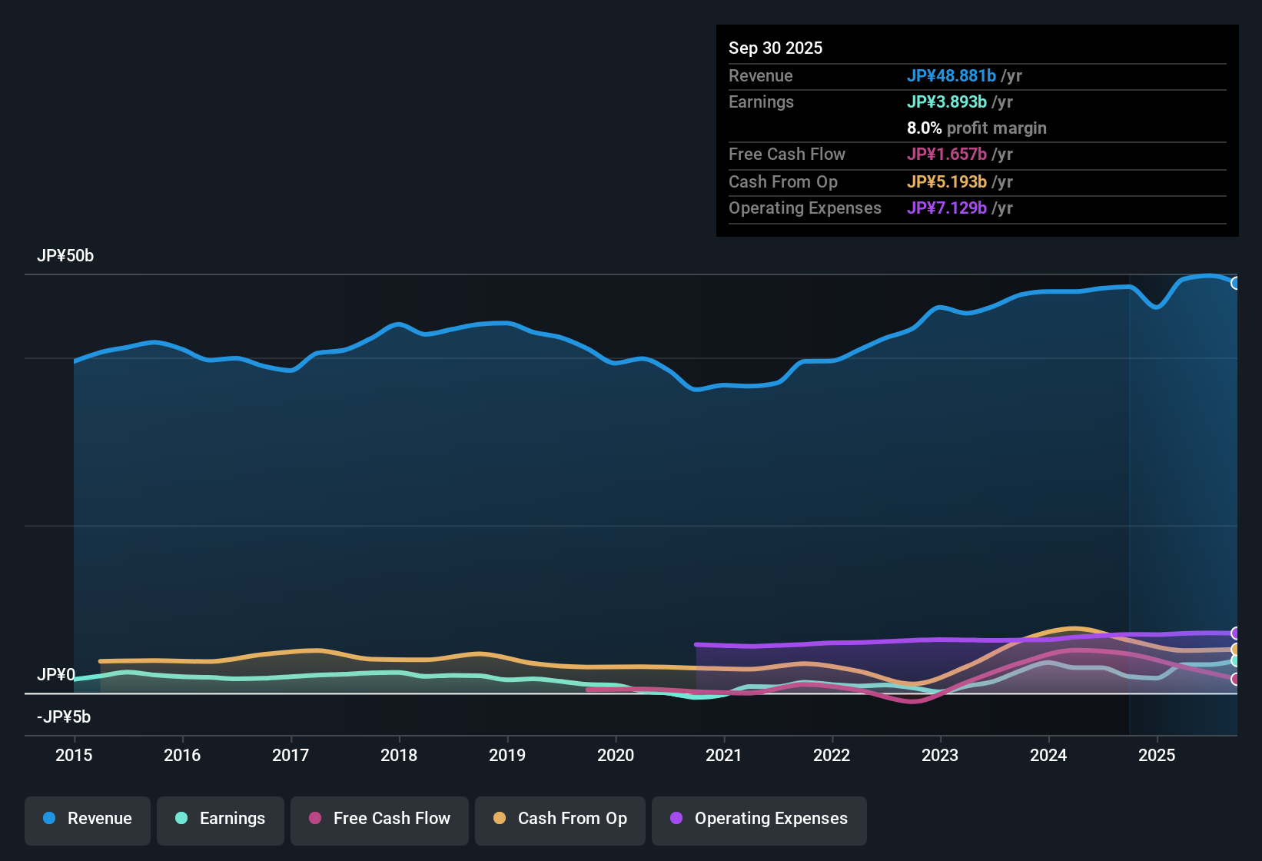Viewport: 1262px width, 861px height.
Task: Toggle the Revenue series visibility in legend
Action: click(87, 819)
